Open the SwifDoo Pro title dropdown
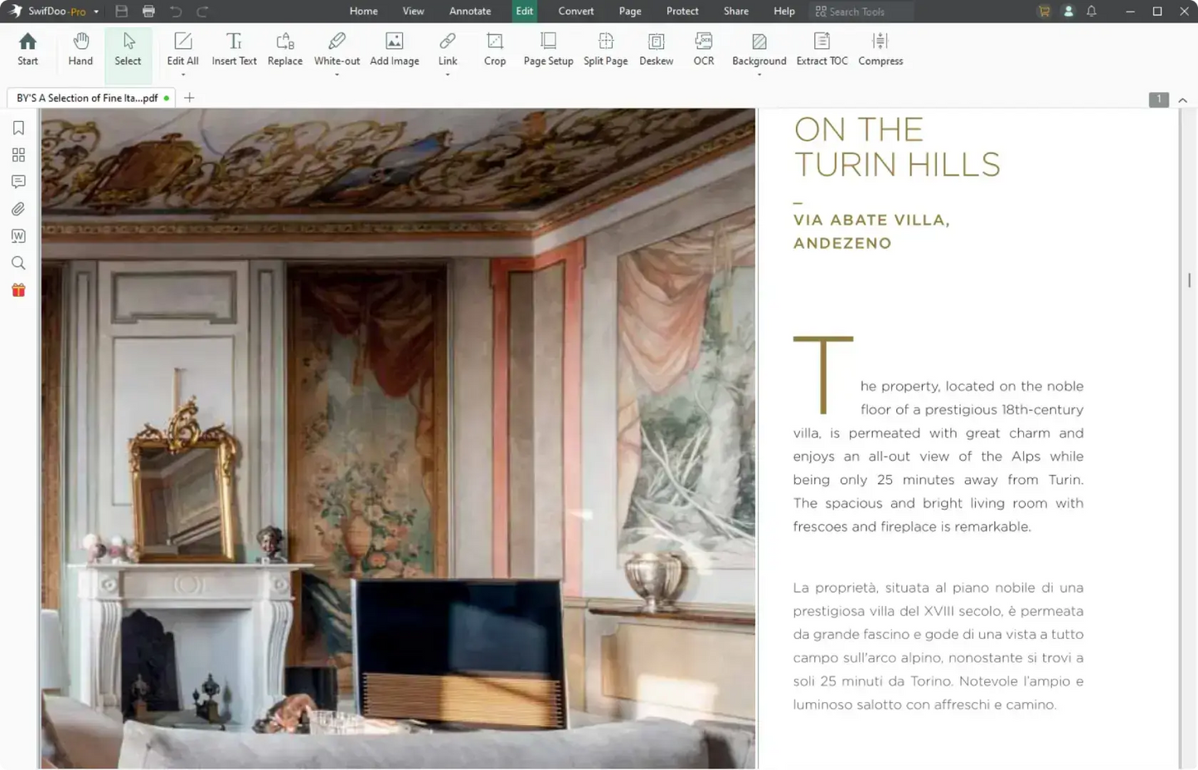 [x=96, y=12]
